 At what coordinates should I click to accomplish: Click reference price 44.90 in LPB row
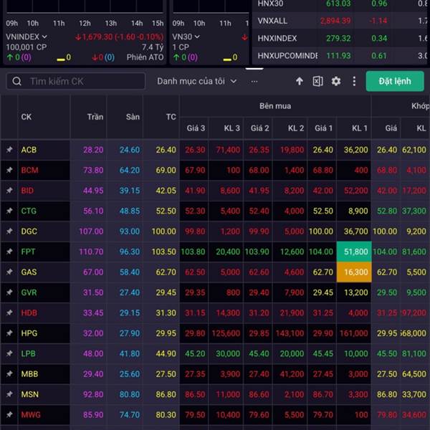click(x=166, y=353)
